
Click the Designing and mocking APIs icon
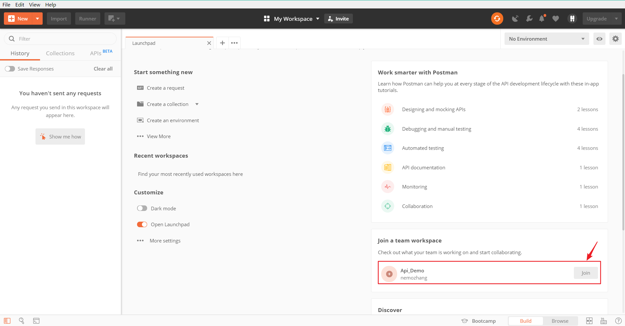coord(388,110)
